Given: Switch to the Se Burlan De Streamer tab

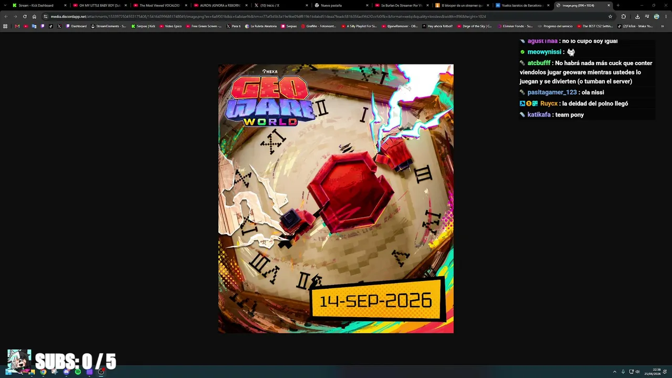Looking at the screenshot, I should (402, 5).
